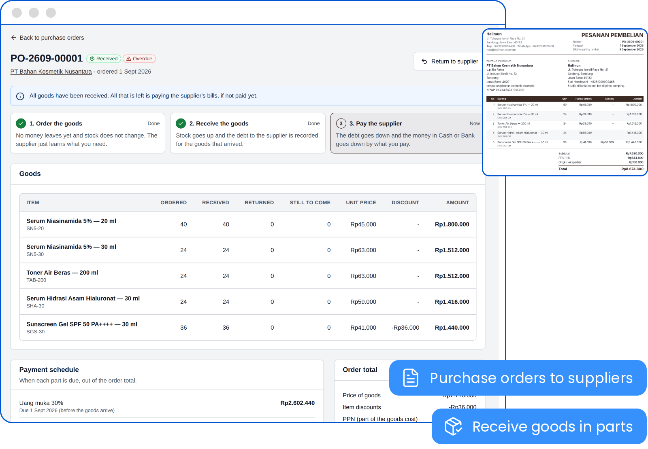Click the info icon in the goods received banner

20,96
